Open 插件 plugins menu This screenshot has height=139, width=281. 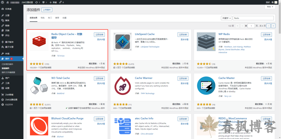point(12,59)
